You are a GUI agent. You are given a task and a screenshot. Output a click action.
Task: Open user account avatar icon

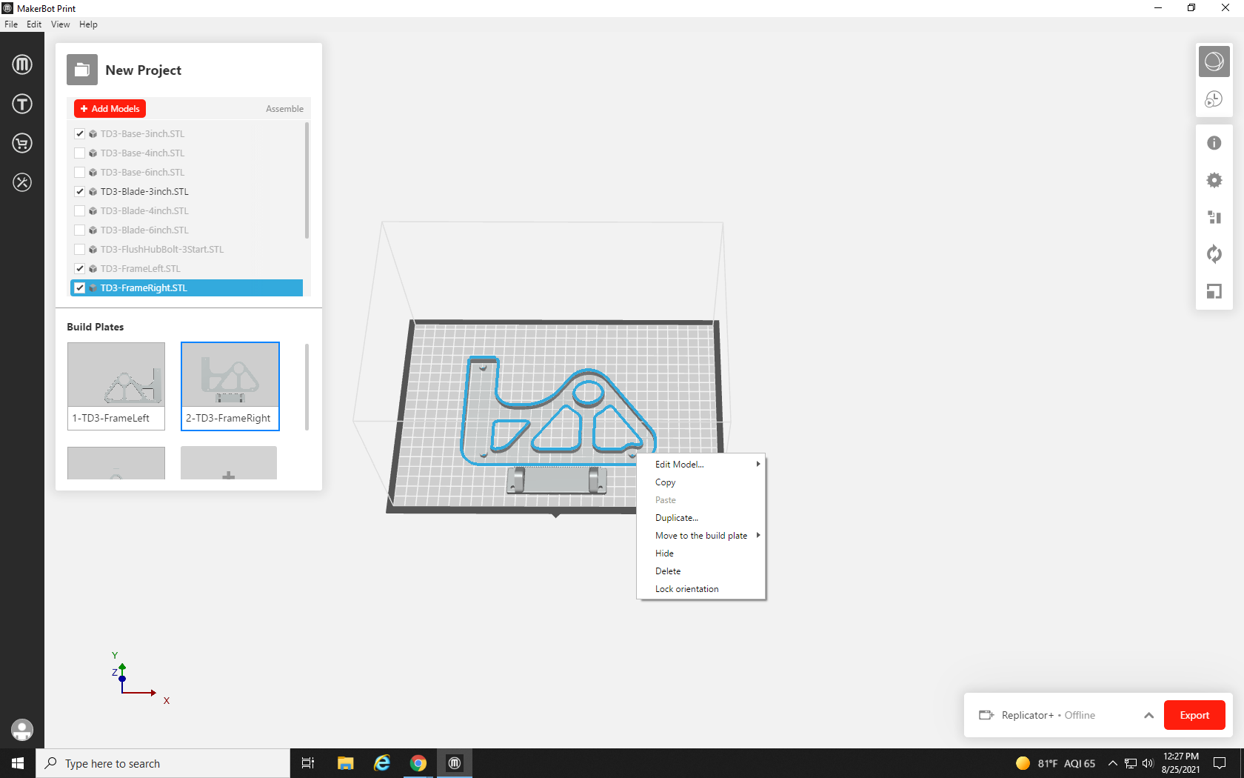pos(22,730)
